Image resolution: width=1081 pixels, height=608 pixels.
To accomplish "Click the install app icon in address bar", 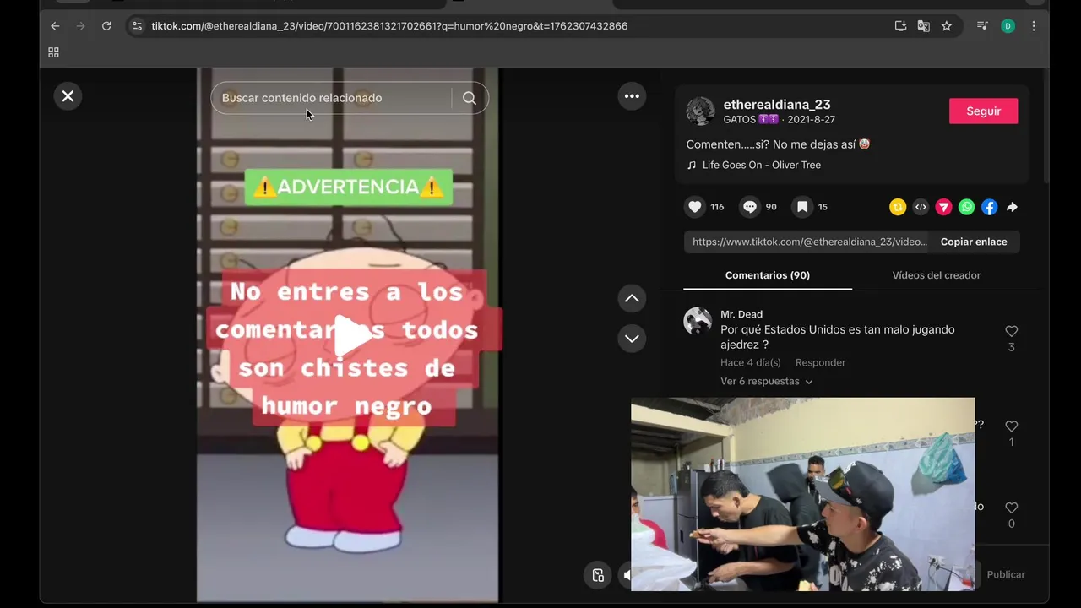I will [x=900, y=26].
